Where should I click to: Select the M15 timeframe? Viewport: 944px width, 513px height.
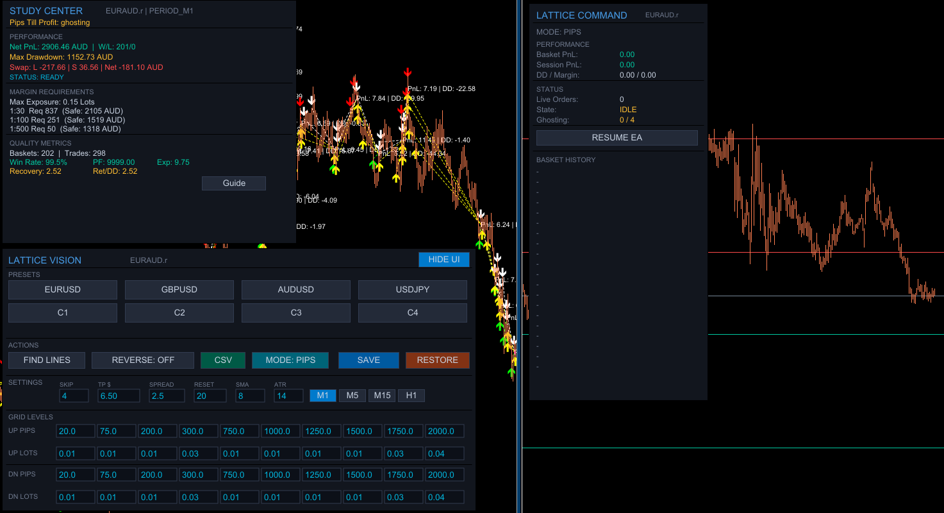381,395
